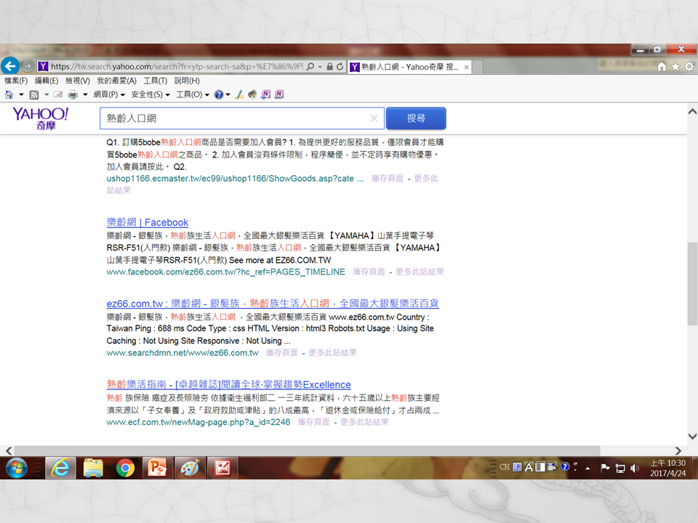Screen dimensions: 698x523
Task: Expand the address bar search dropdown arrow
Action: (x=320, y=67)
